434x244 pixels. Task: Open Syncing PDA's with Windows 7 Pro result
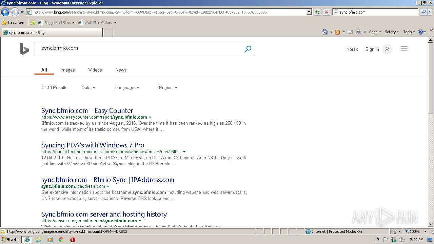[x=93, y=145]
